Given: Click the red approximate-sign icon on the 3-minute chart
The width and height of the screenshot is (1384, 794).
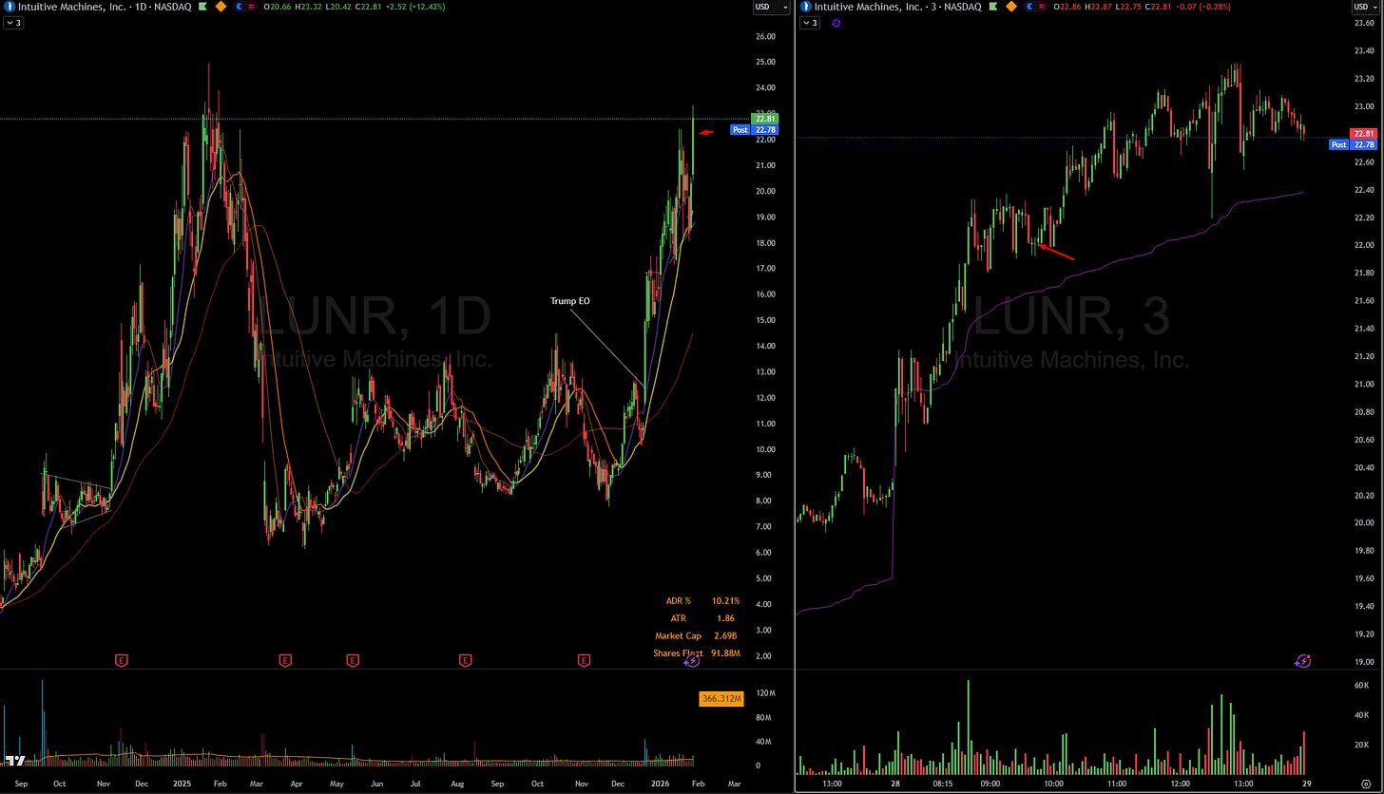Looking at the screenshot, I should (x=1041, y=7).
